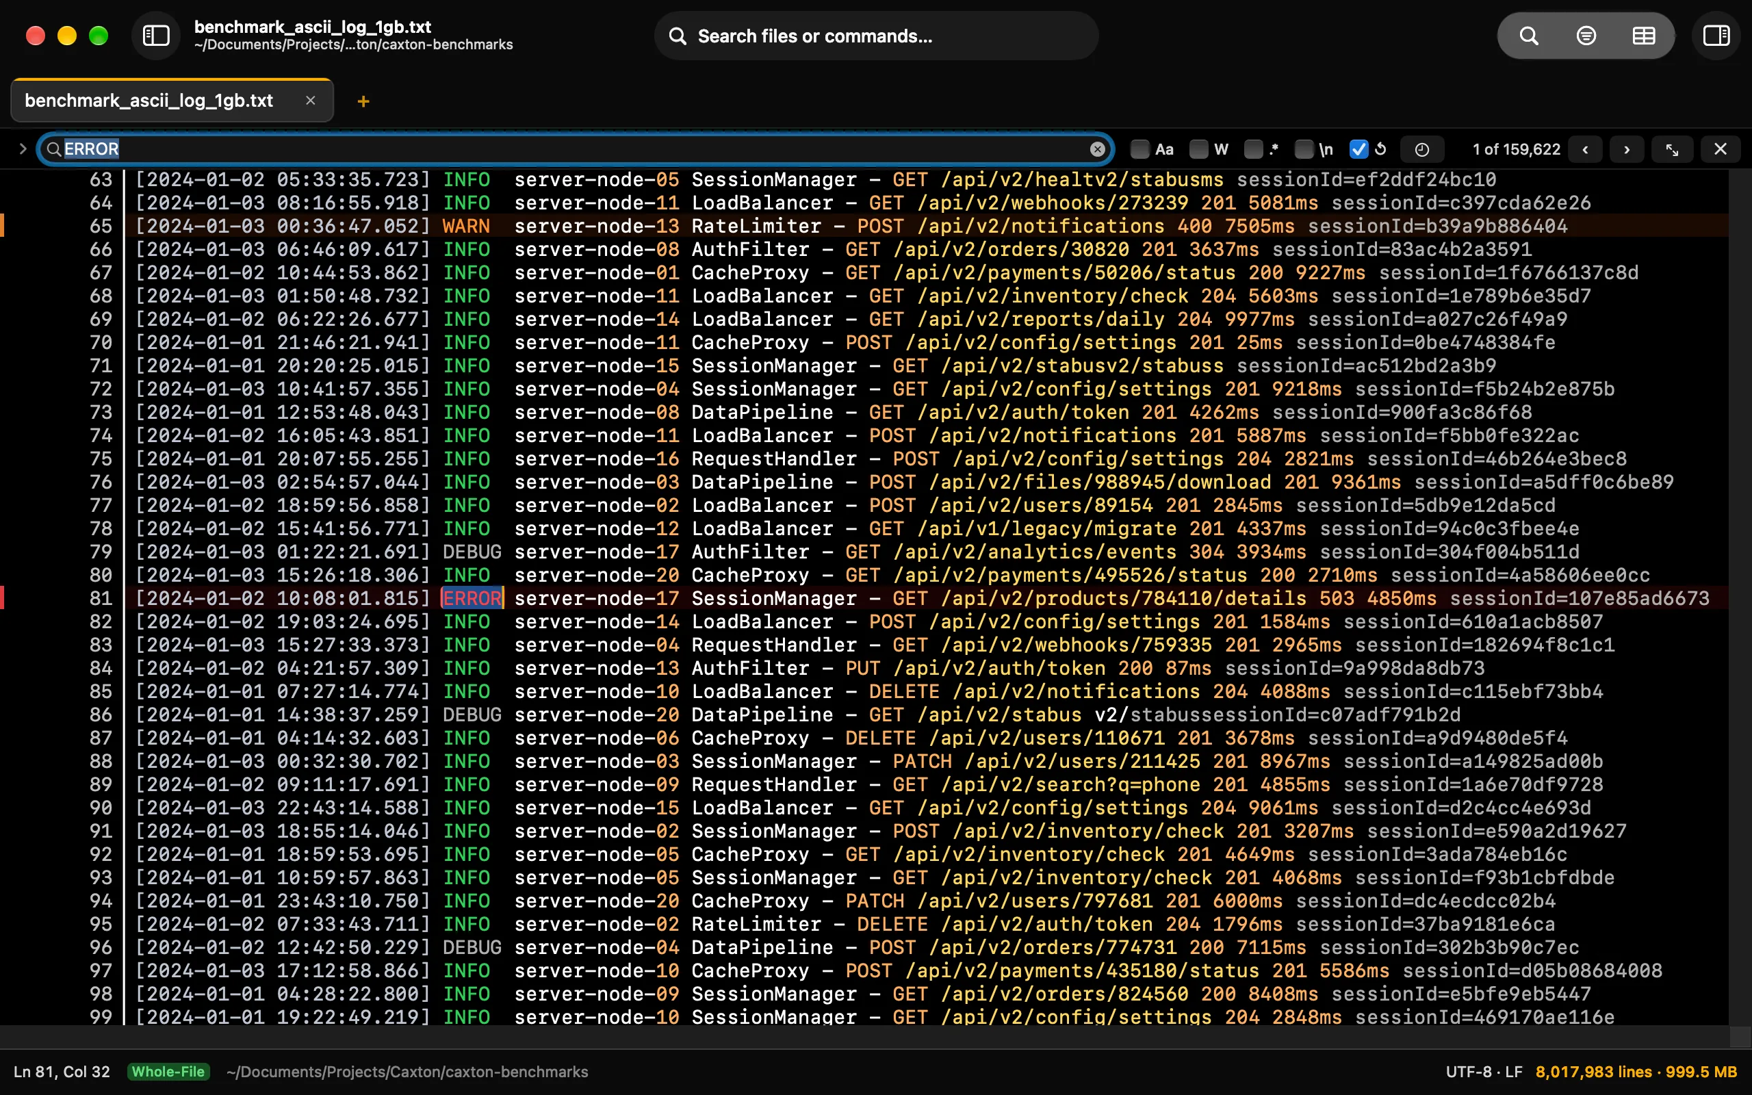This screenshot has width=1752, height=1095.
Task: Go to next search match
Action: pyautogui.click(x=1627, y=149)
